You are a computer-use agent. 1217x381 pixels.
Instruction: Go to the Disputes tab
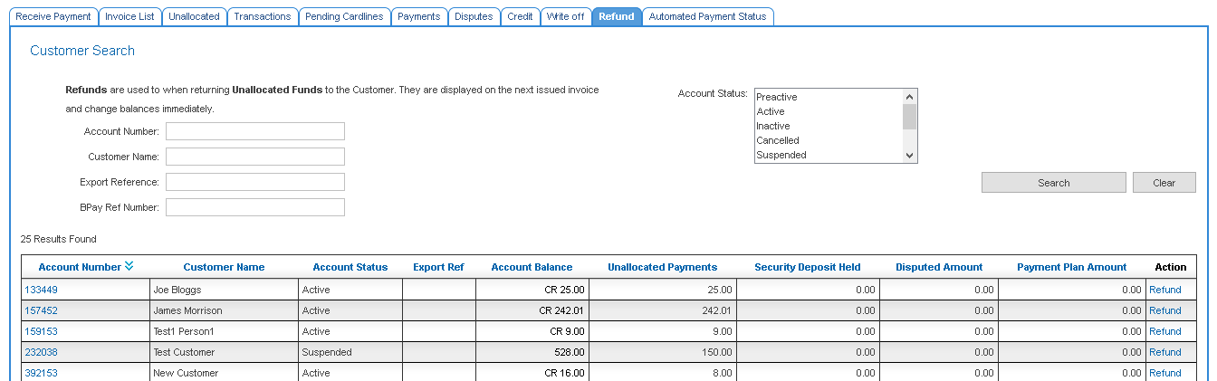tap(474, 16)
